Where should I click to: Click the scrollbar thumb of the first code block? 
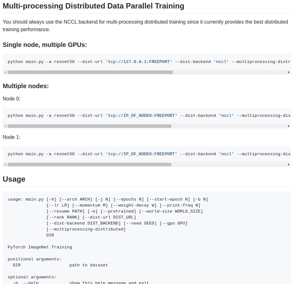90,72
